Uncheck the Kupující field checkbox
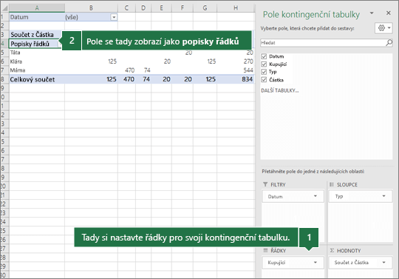 click(x=264, y=64)
